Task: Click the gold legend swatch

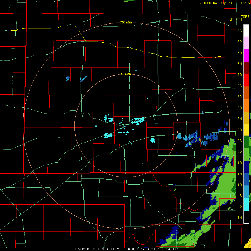Action: point(246,118)
